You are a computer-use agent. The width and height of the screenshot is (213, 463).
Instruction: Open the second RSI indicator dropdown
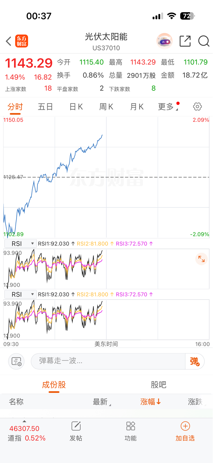tap(20, 294)
